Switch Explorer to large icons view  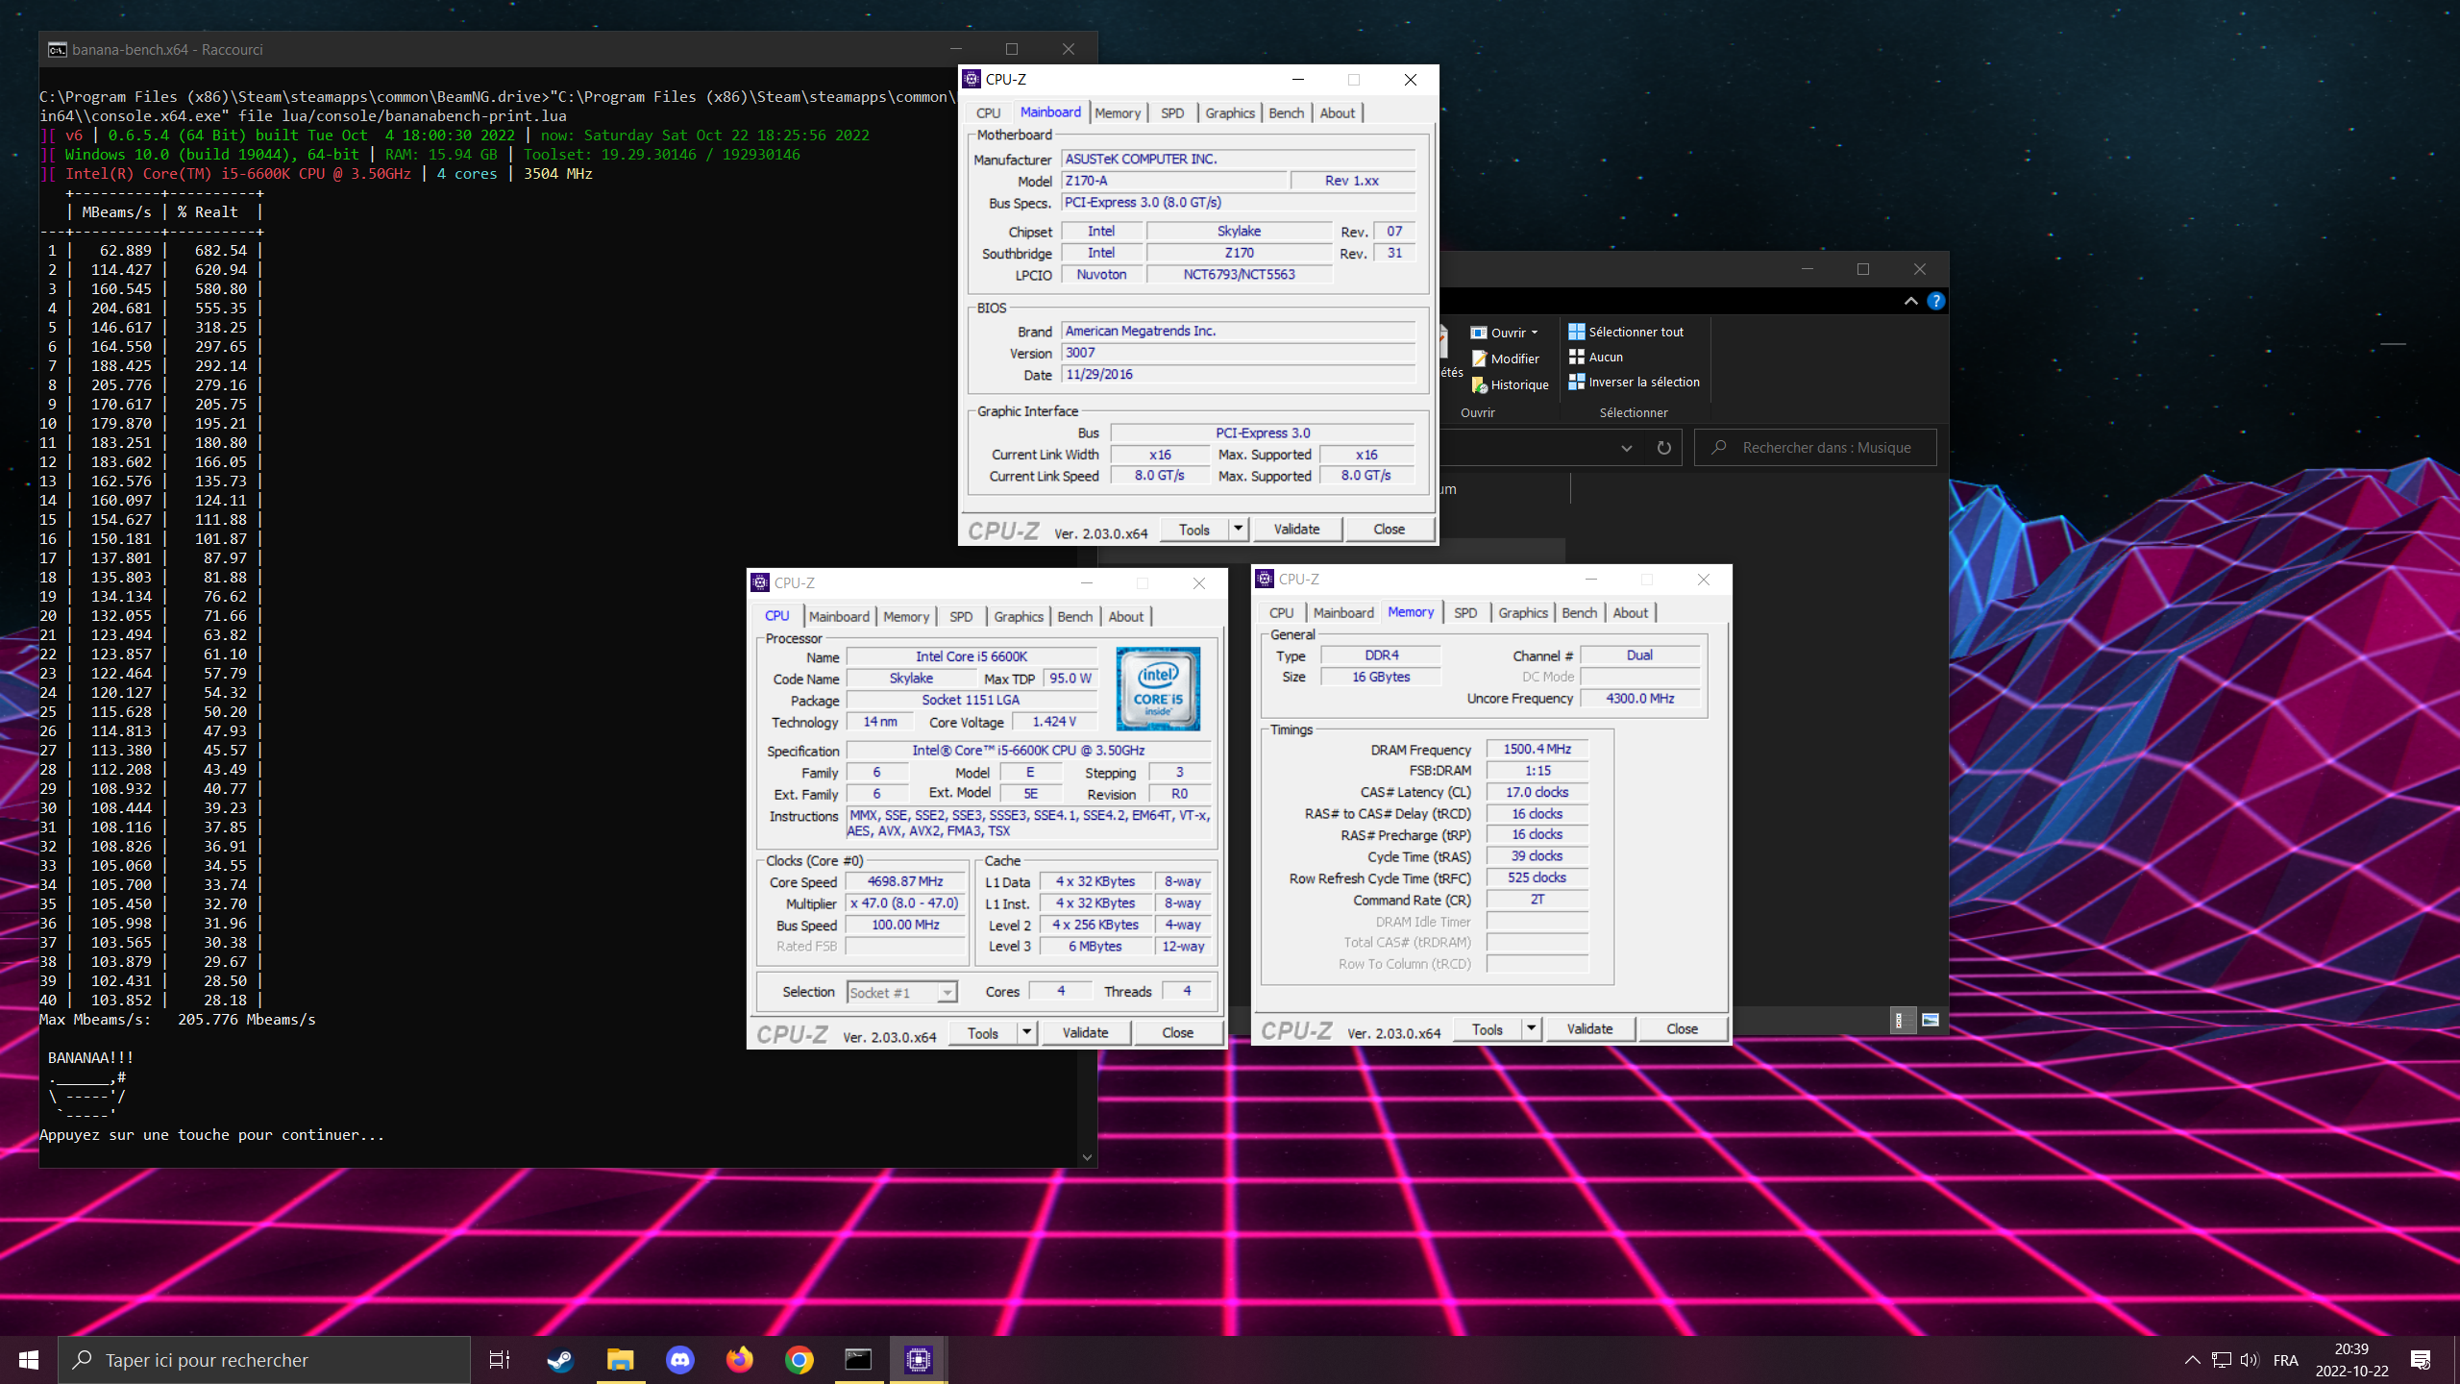tap(1931, 1020)
